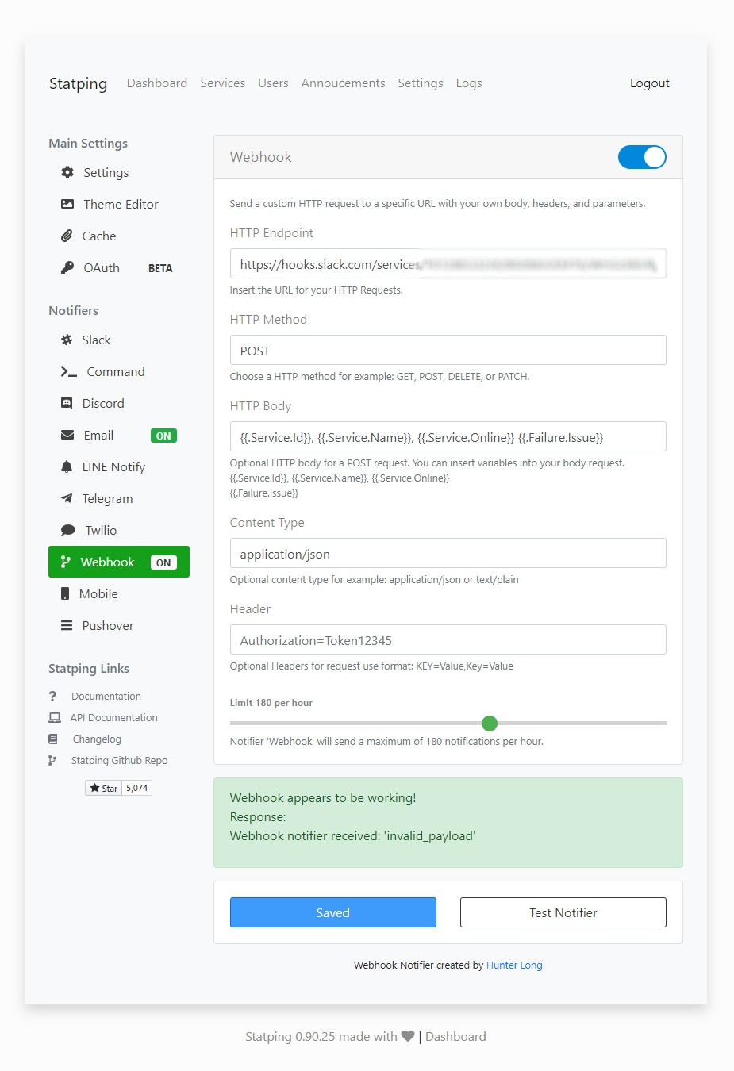Select the Pushover notifier icon
Screen dimensions: 734x1071
(67, 625)
